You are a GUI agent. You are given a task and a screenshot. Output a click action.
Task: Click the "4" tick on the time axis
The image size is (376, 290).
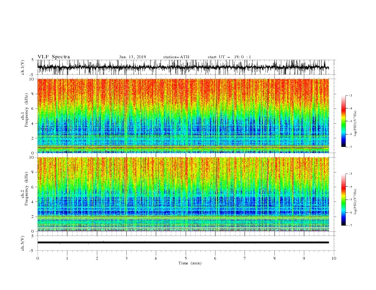click(x=156, y=258)
